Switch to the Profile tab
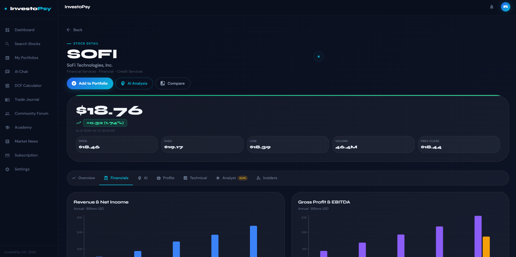516x257 pixels. pyautogui.click(x=165, y=178)
